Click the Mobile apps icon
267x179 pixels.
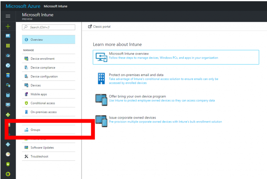tap(26, 94)
